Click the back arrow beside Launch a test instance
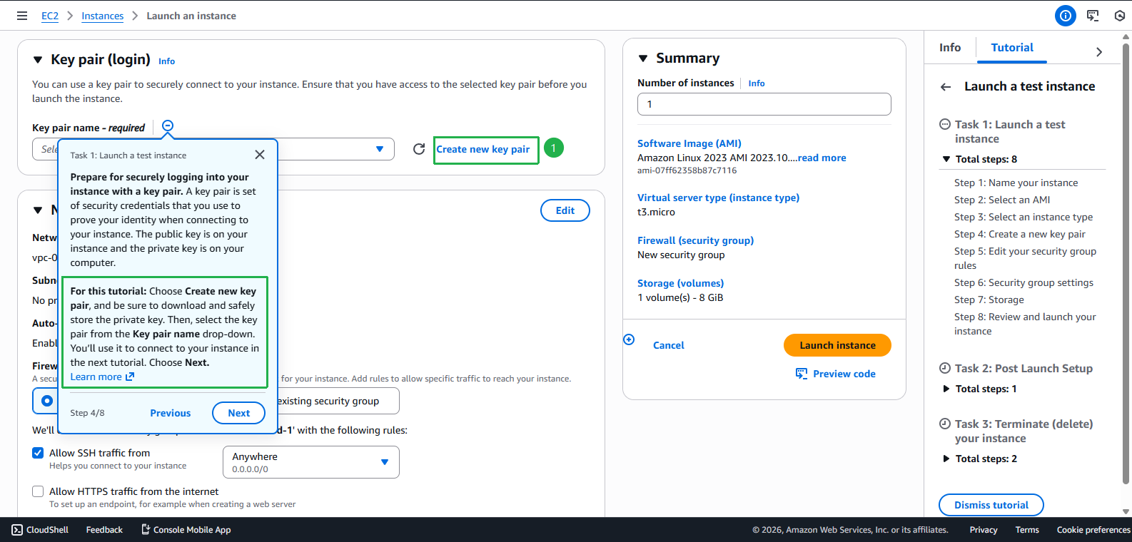 click(946, 87)
